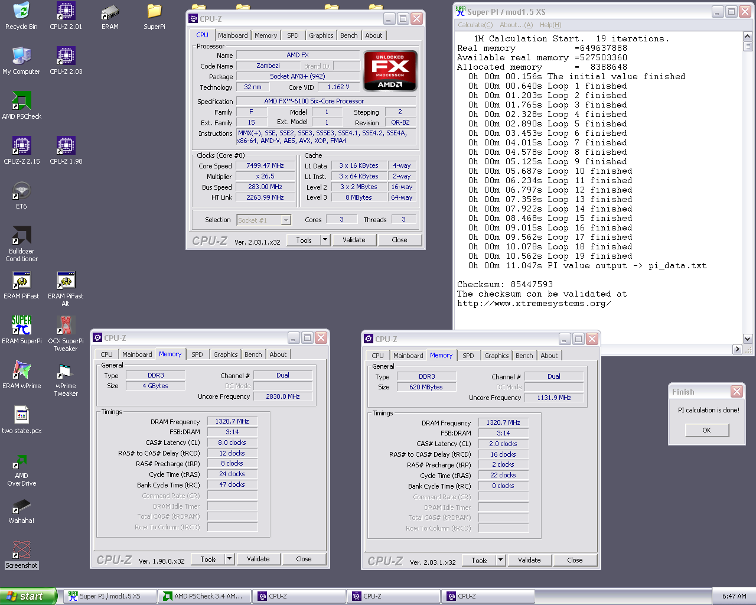
Task: Open the Recycle Bin desktop icon
Action: click(x=21, y=16)
